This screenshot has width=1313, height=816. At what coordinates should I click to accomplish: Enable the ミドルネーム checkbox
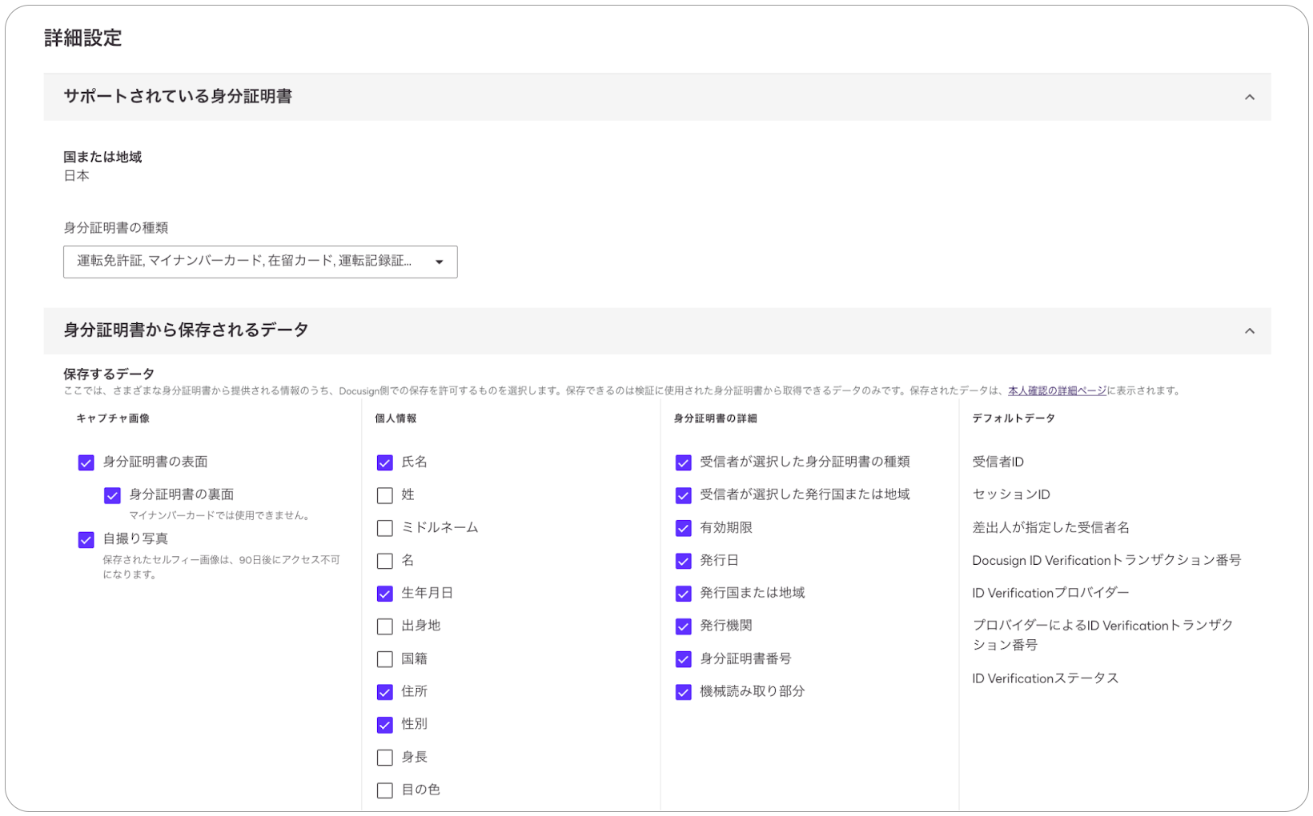coord(385,528)
